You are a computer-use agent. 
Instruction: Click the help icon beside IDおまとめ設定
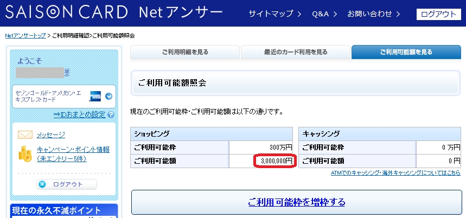click(111, 115)
